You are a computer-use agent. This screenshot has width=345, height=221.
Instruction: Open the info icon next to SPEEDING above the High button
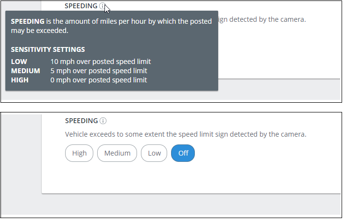[x=103, y=121]
